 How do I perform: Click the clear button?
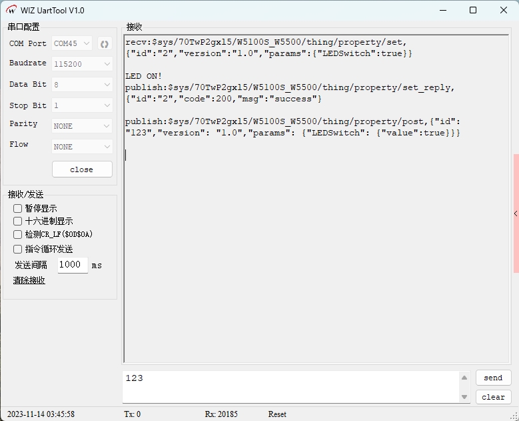click(493, 397)
